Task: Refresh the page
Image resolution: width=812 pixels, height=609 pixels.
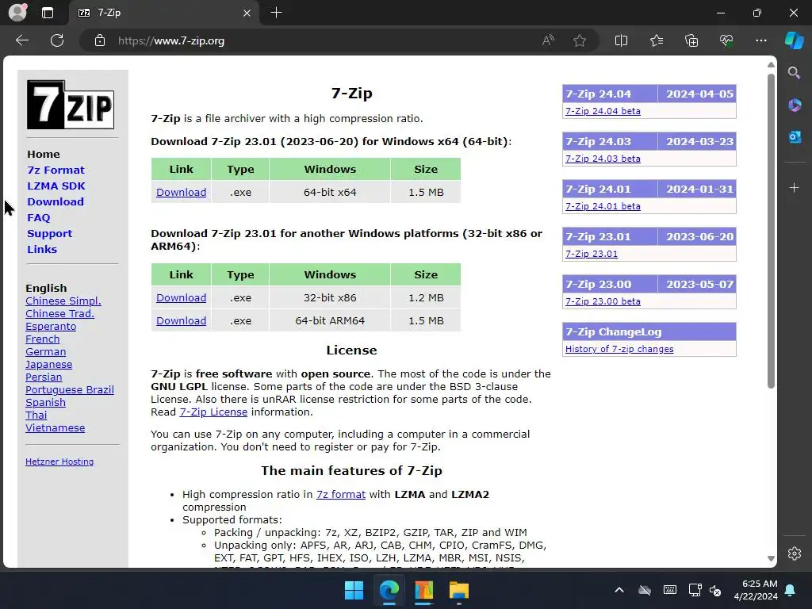Action: click(x=57, y=40)
